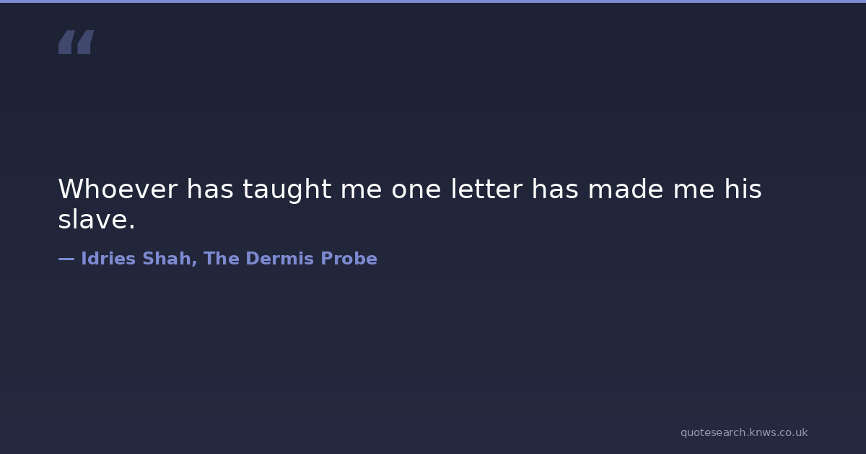The image size is (866, 454).
Task: Click the word "taught" in the quote
Action: tap(287, 190)
